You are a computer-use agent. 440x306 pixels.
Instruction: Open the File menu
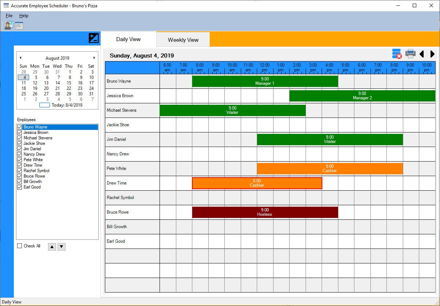point(9,16)
